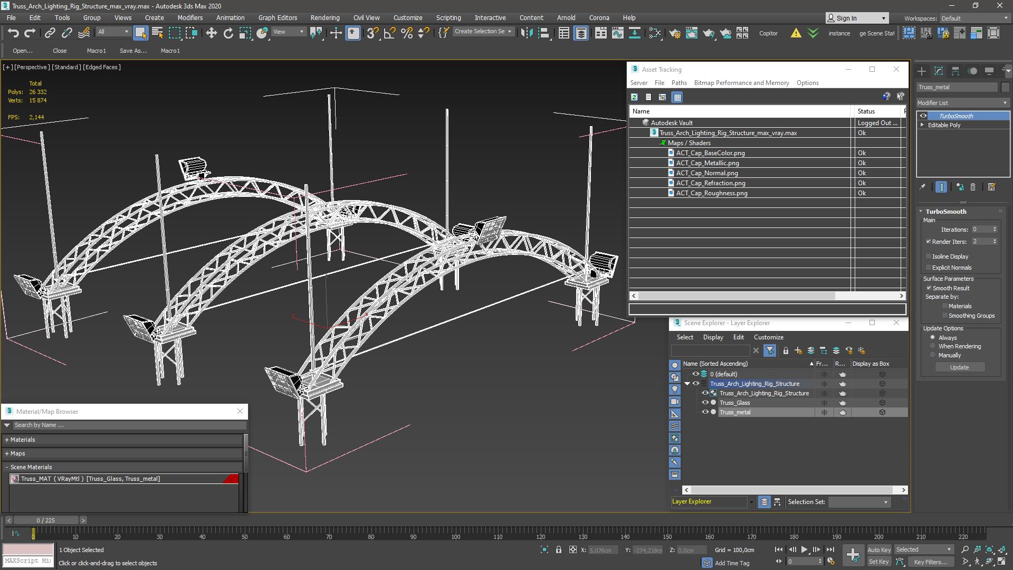Open the Hierarchy tab in command panel

coord(955,71)
